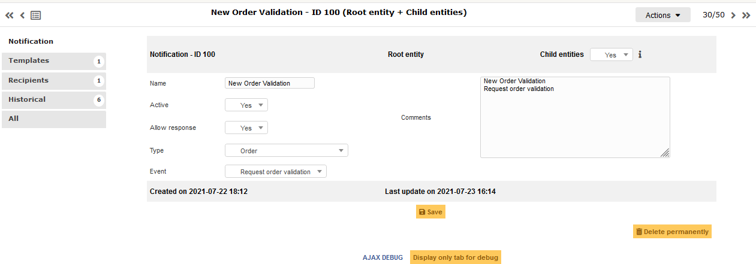Click the Notification - ID 100 heading
Image resolution: width=756 pixels, height=264 pixels.
tap(182, 54)
